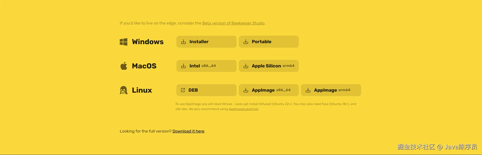Viewport: 482px width, 155px height.
Task: Click the MacOS heading text
Action: [144, 66]
